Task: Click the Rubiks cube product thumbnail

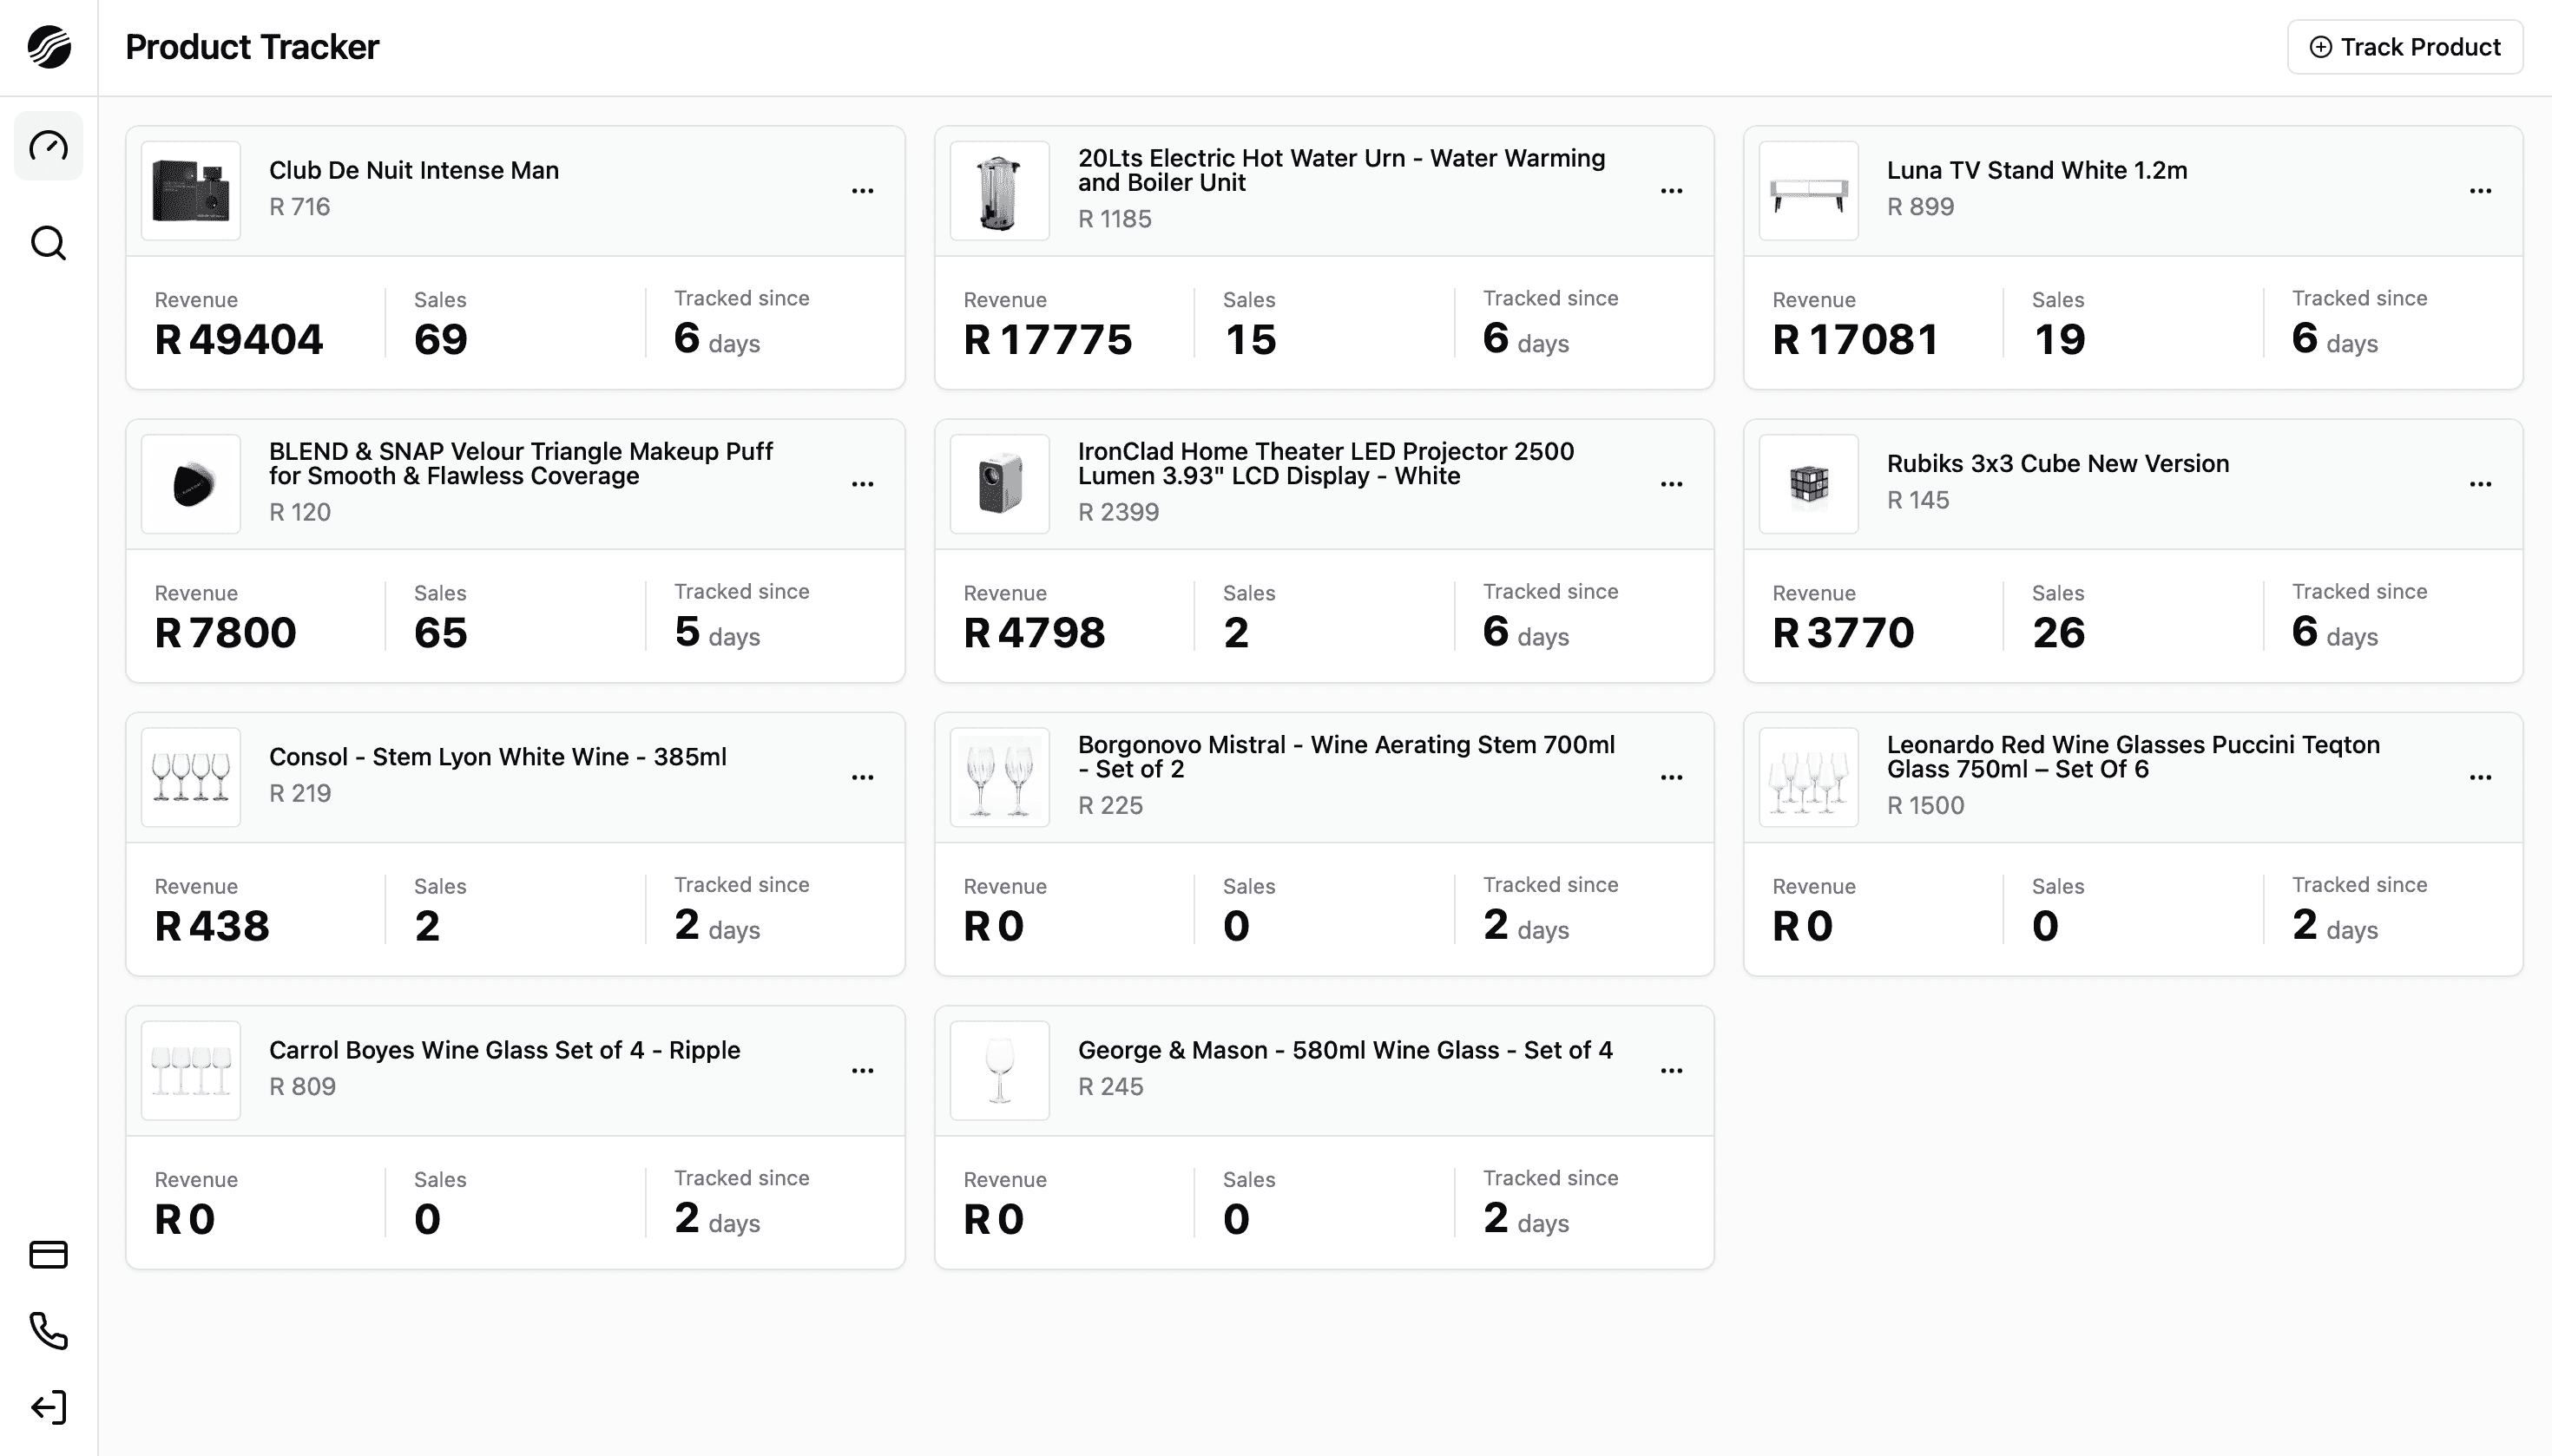Action: click(1809, 484)
